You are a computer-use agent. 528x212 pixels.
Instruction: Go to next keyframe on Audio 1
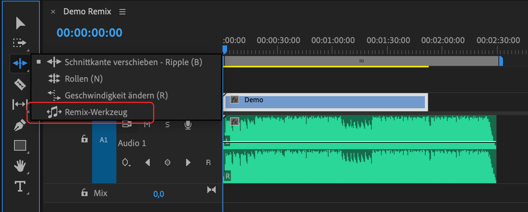click(188, 162)
